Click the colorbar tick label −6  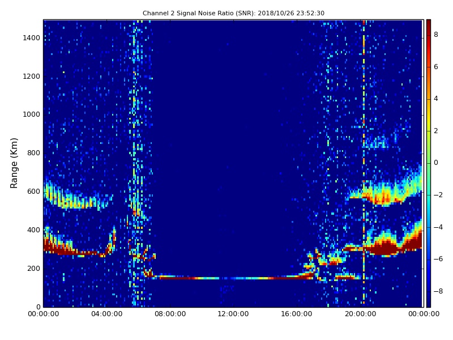[x=438, y=259]
